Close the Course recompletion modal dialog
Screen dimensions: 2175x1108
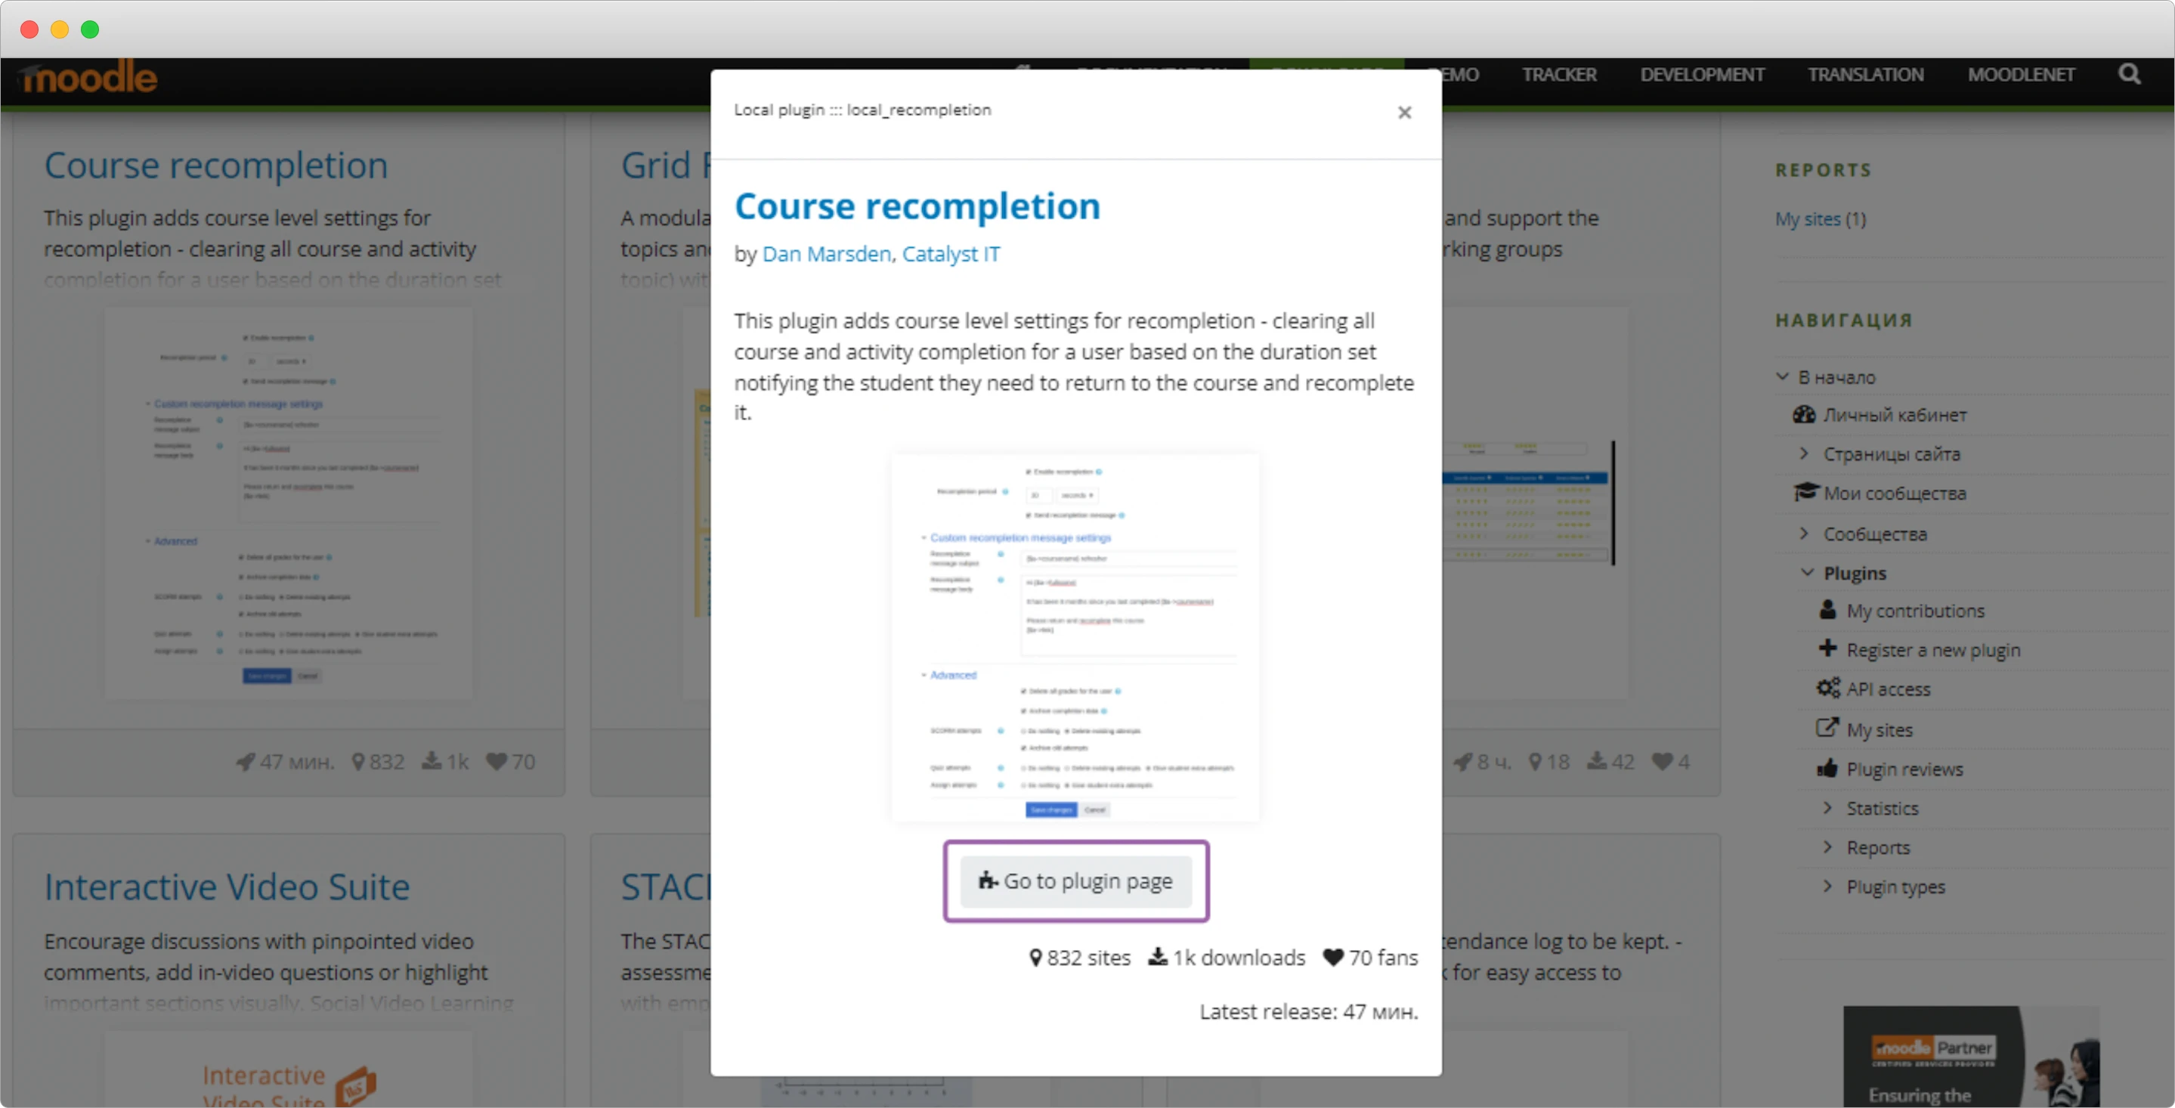tap(1404, 113)
